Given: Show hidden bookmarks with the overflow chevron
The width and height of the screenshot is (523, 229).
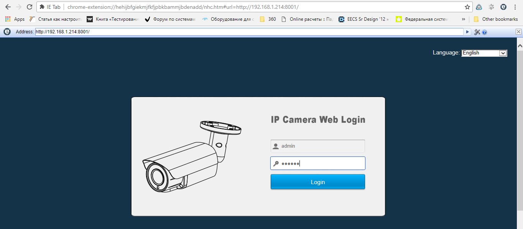Looking at the screenshot, I should click(x=464, y=19).
